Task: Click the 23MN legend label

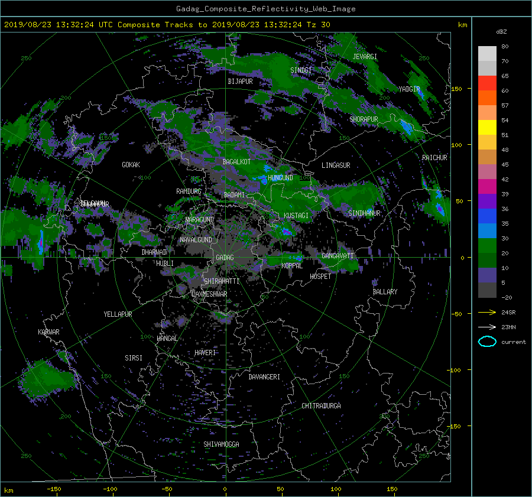Action: [508, 327]
